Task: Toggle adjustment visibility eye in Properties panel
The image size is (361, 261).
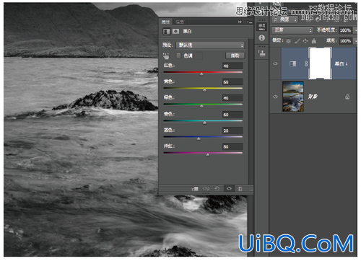Action: pyautogui.click(x=229, y=189)
